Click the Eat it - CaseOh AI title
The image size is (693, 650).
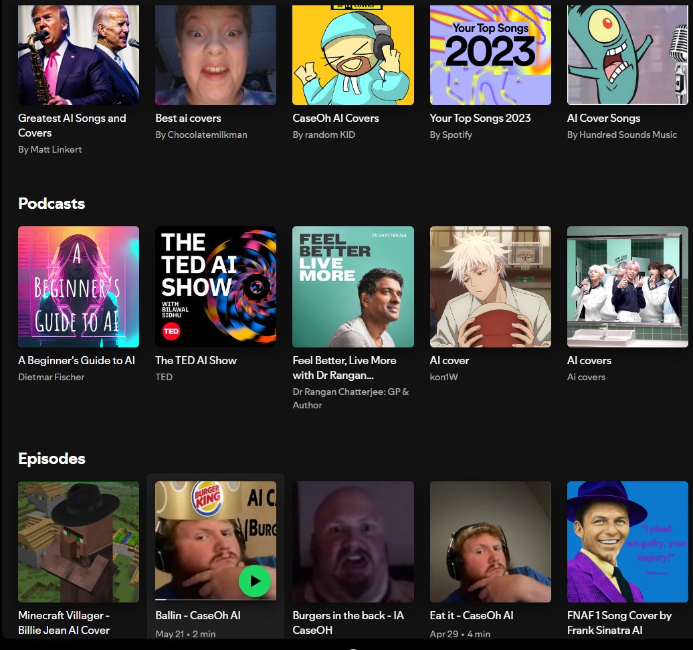pos(472,615)
